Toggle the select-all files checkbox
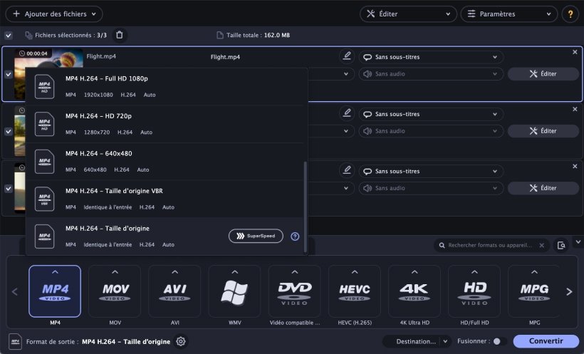The width and height of the screenshot is (584, 354). click(x=9, y=36)
